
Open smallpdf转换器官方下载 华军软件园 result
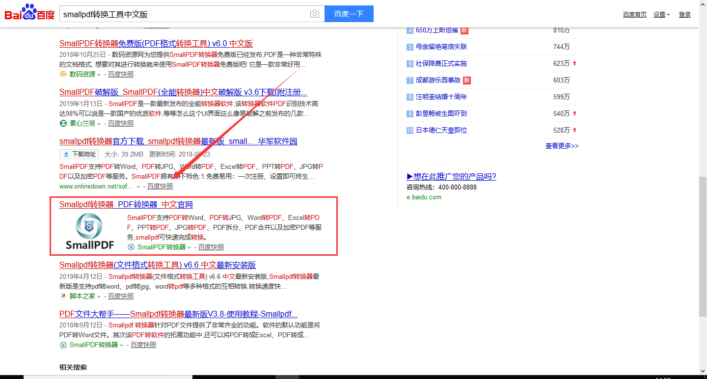point(178,141)
